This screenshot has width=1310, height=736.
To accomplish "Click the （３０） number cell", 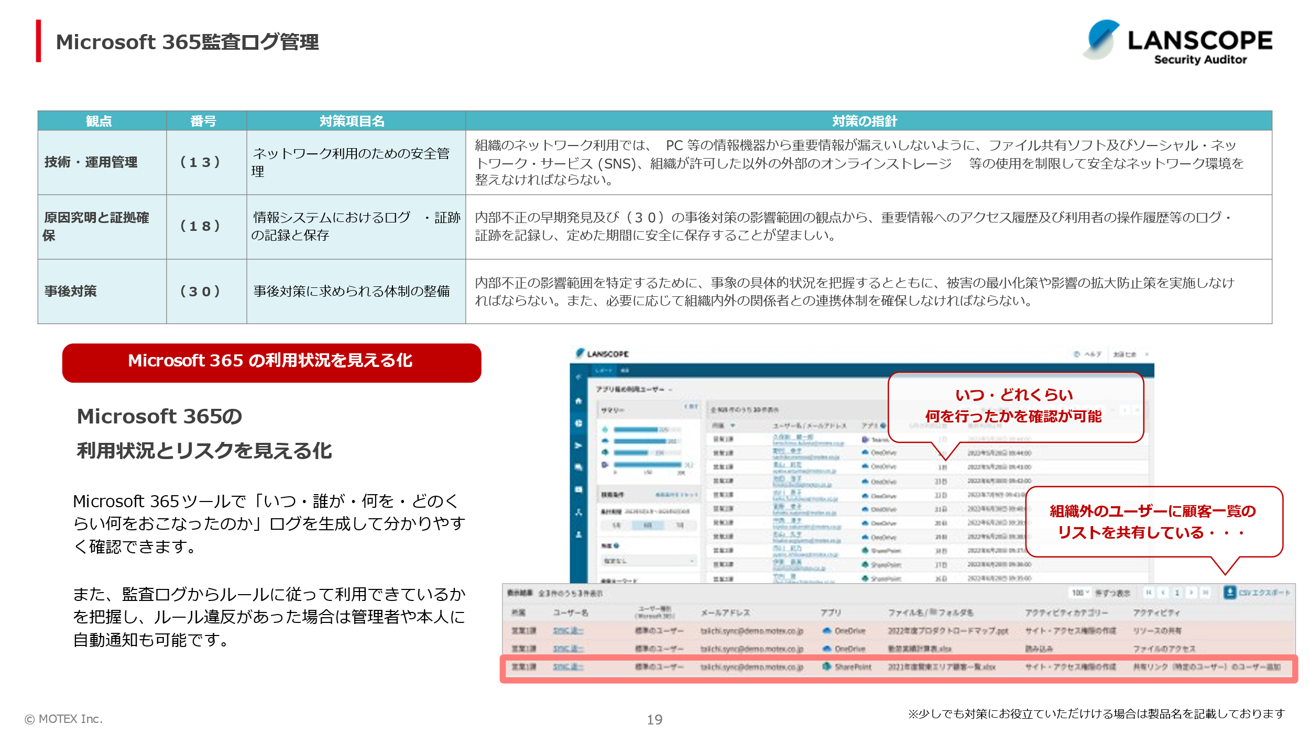I will pyautogui.click(x=206, y=291).
